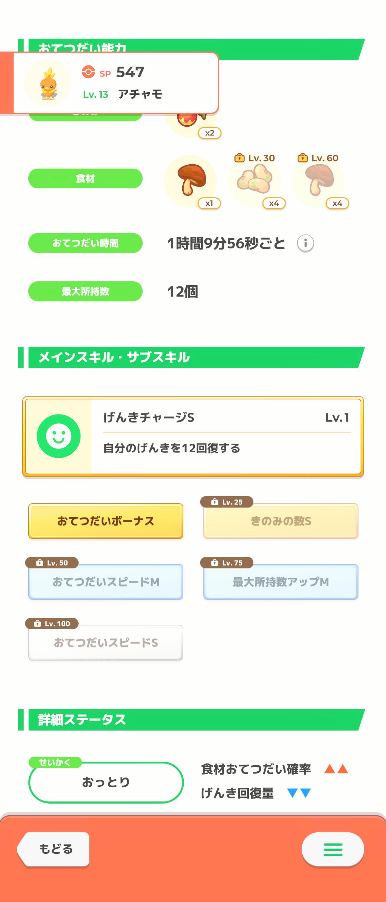The image size is (386, 902).
Task: Tap the info icon beside おてつだい時間
Action: [x=305, y=243]
